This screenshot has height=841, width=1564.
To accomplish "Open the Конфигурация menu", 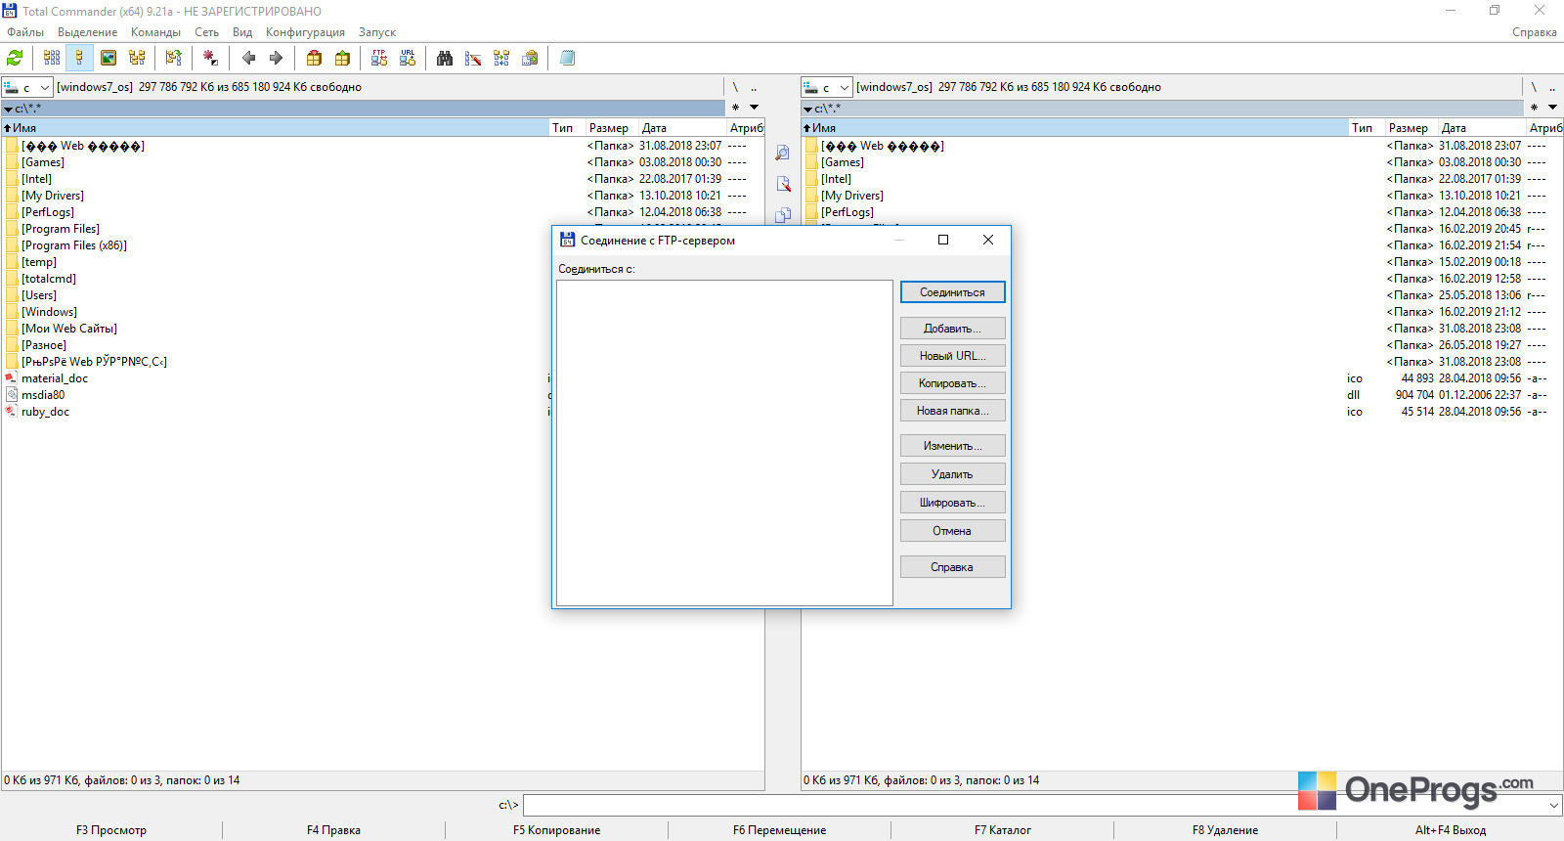I will (305, 32).
